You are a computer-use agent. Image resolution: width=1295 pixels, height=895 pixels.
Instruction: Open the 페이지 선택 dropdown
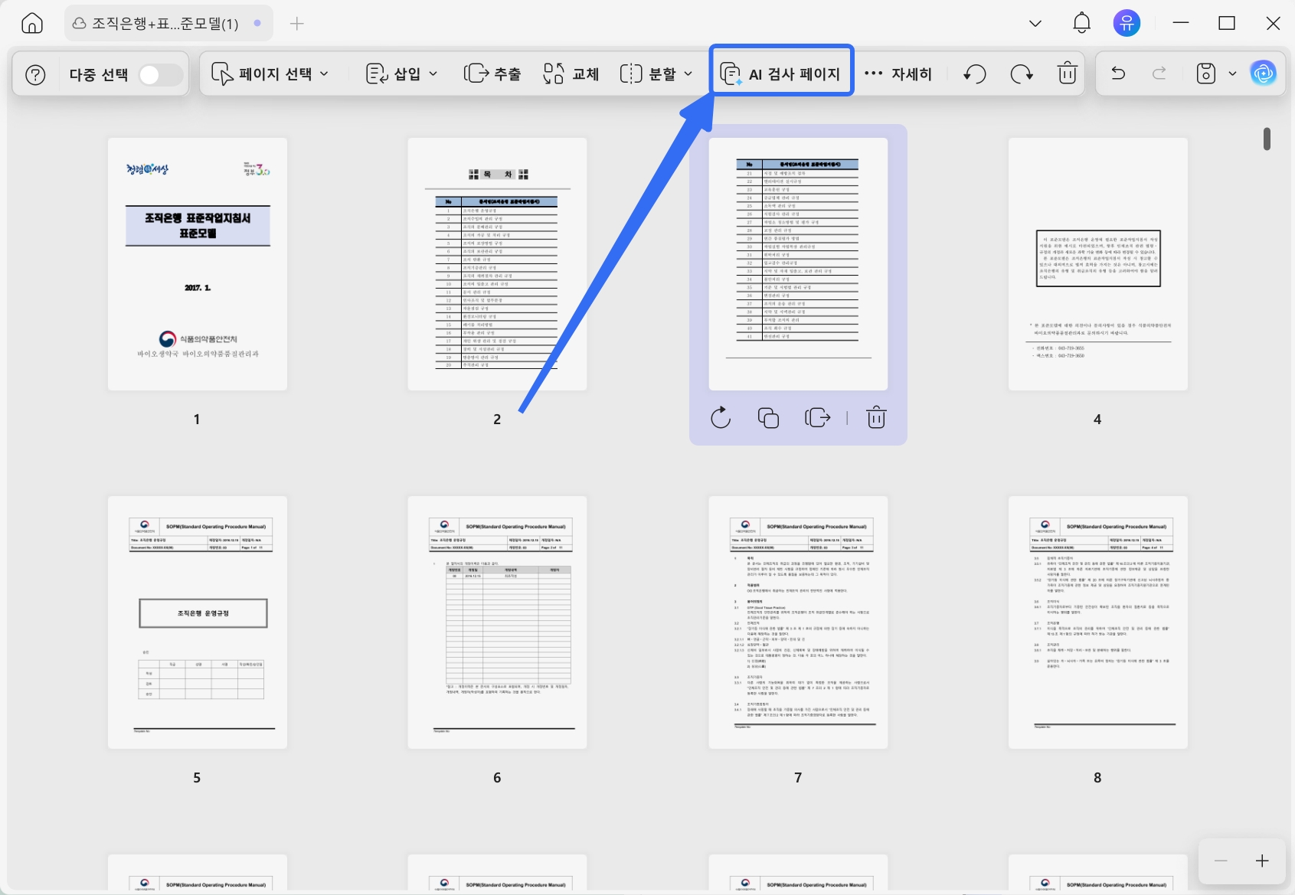[270, 74]
